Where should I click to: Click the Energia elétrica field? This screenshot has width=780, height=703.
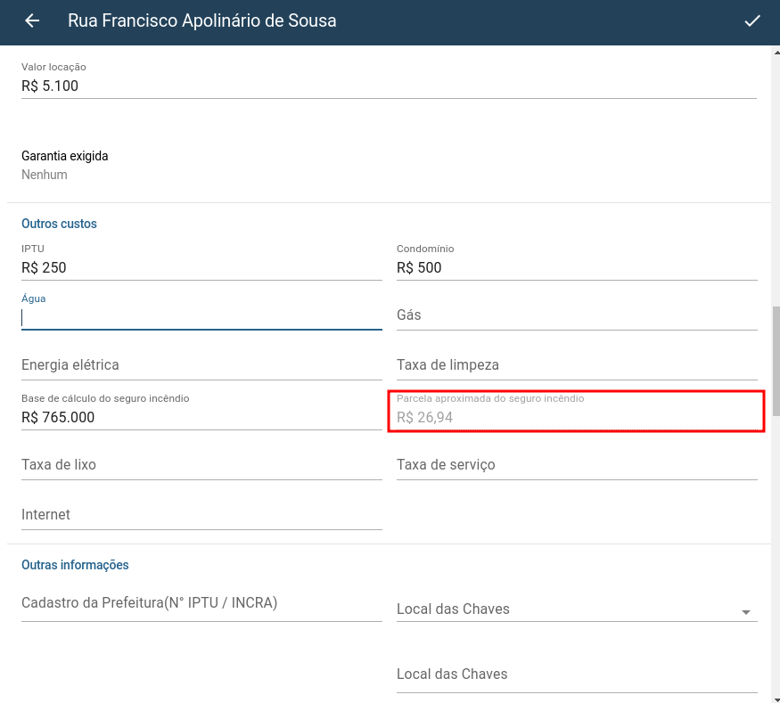[201, 365]
